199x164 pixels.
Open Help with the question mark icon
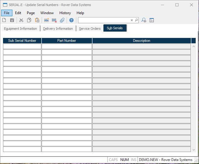coord(71,20)
